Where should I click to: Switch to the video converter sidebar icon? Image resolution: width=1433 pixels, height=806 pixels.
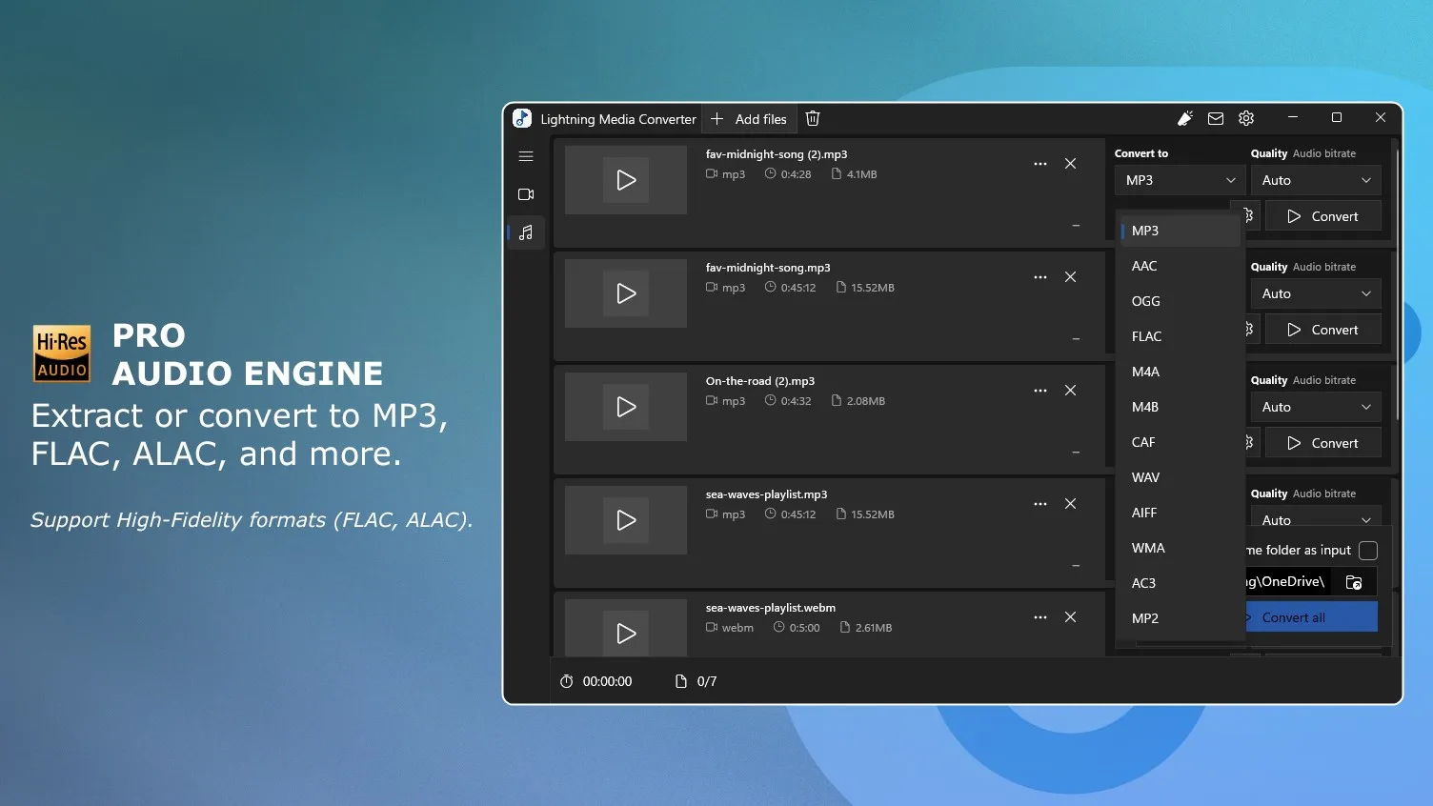coord(526,194)
